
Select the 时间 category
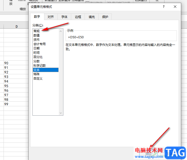point(46,53)
